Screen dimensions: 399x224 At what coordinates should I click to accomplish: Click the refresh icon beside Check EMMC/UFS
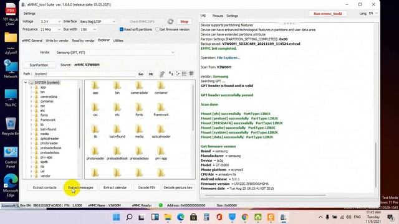pos(170,22)
